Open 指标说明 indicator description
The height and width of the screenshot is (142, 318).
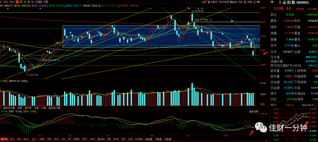click(254, 112)
